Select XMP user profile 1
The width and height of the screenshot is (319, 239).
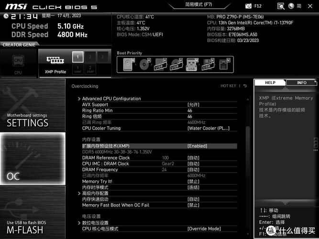77,69
